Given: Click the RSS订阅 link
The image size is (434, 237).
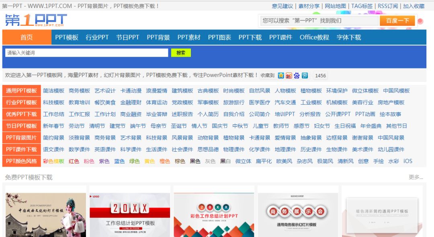Looking at the screenshot, I should [x=388, y=6].
